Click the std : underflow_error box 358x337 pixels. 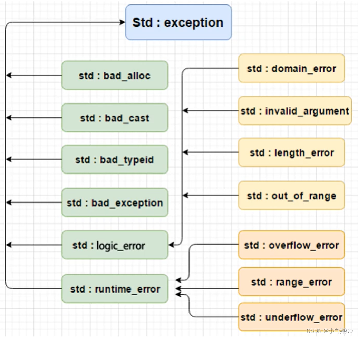[x=292, y=317]
